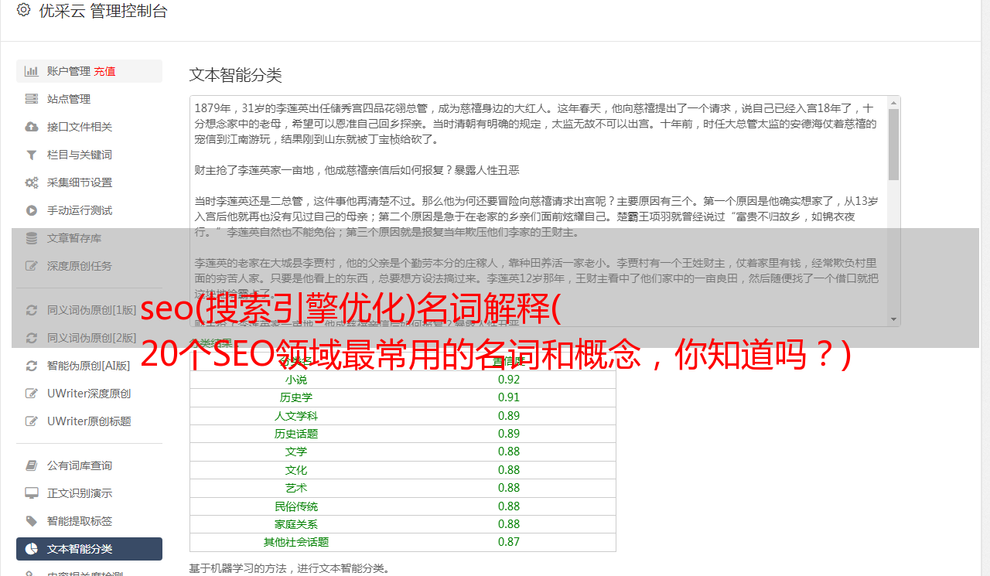990x576 pixels.
Task: Click the 民俗传统 category cell
Action: 296,506
